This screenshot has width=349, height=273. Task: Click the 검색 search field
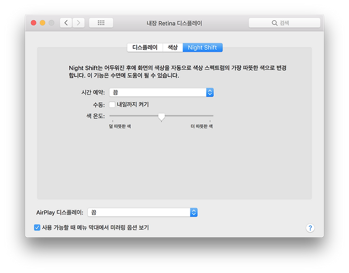[285, 23]
